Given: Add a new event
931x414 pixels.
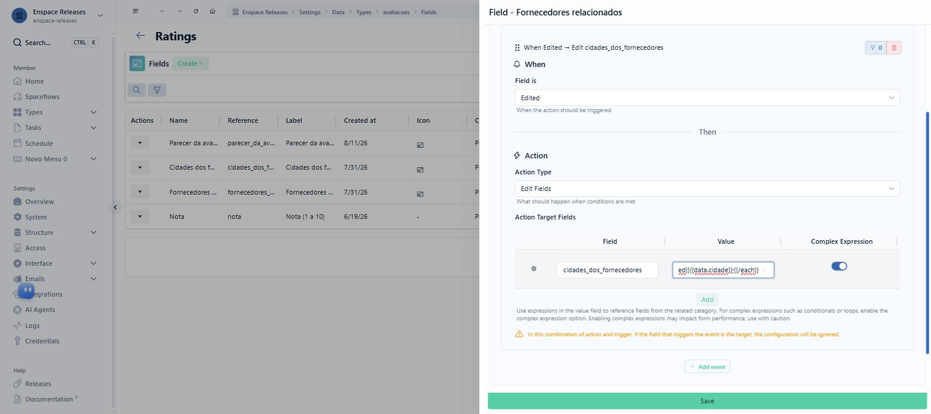Looking at the screenshot, I should click(707, 367).
